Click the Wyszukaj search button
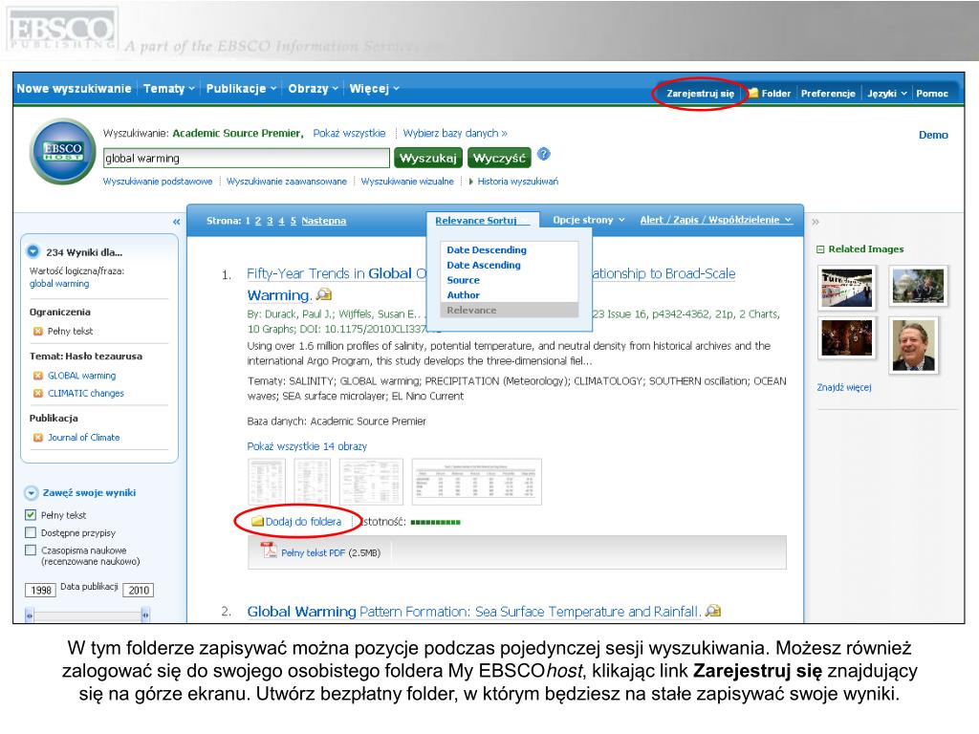Screen dimensions: 979x734 pos(427,159)
